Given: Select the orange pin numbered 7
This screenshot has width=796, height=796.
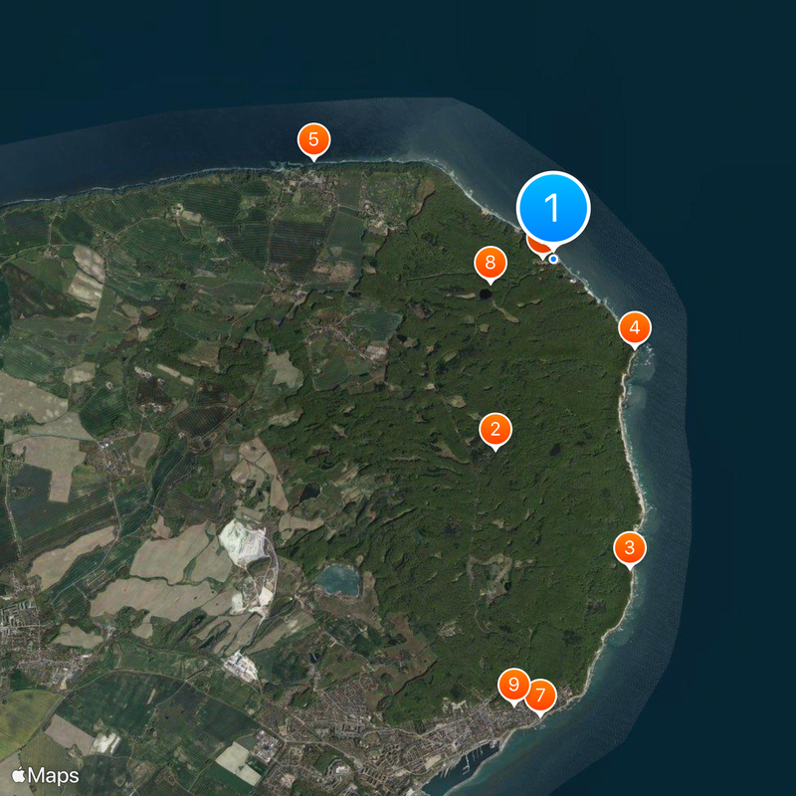Looking at the screenshot, I should click(540, 697).
